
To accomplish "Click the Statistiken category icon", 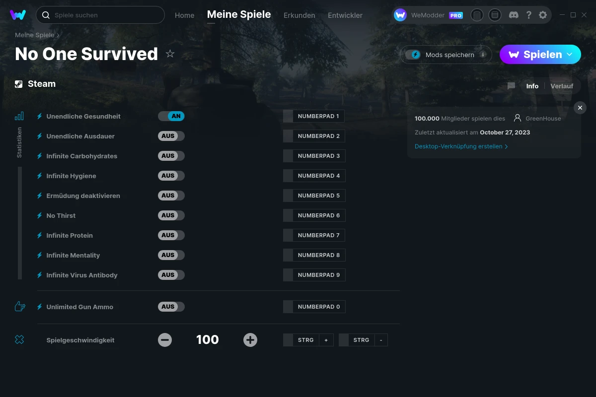I will point(19,116).
